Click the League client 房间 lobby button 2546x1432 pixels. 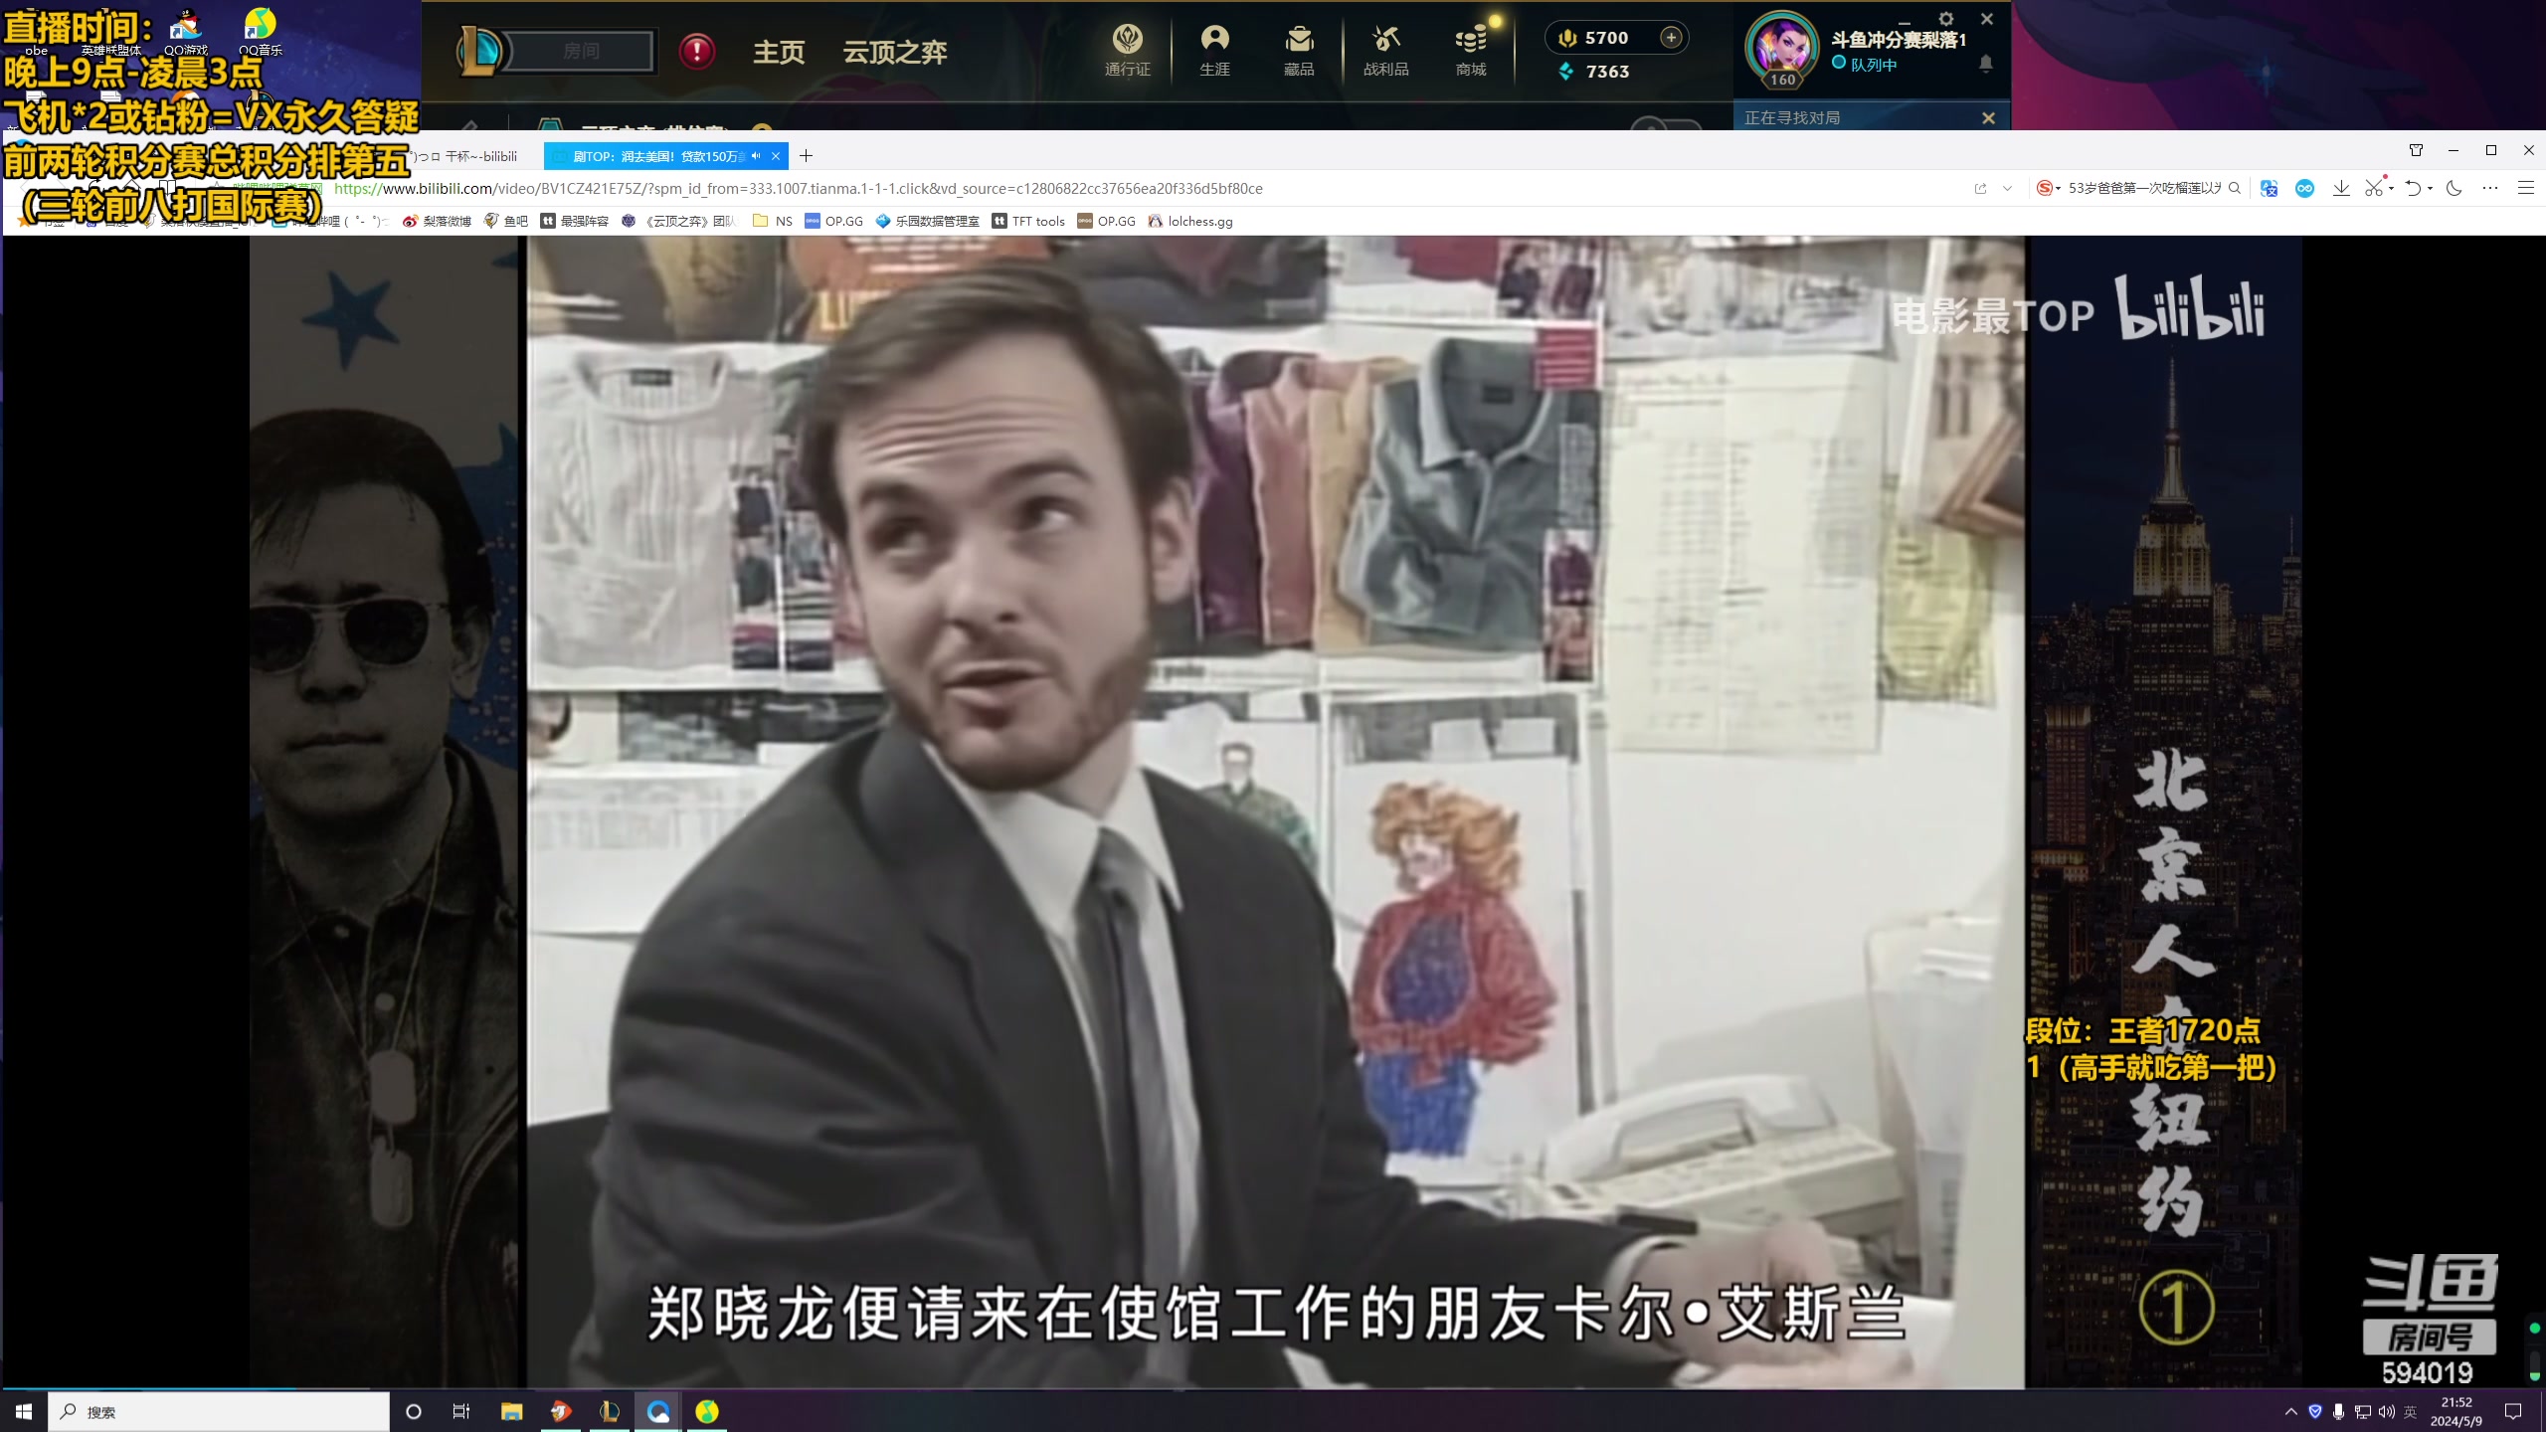pos(581,51)
